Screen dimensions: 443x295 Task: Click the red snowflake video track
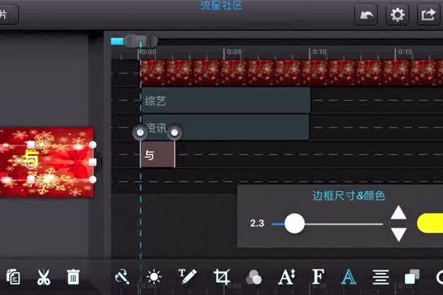click(x=291, y=73)
